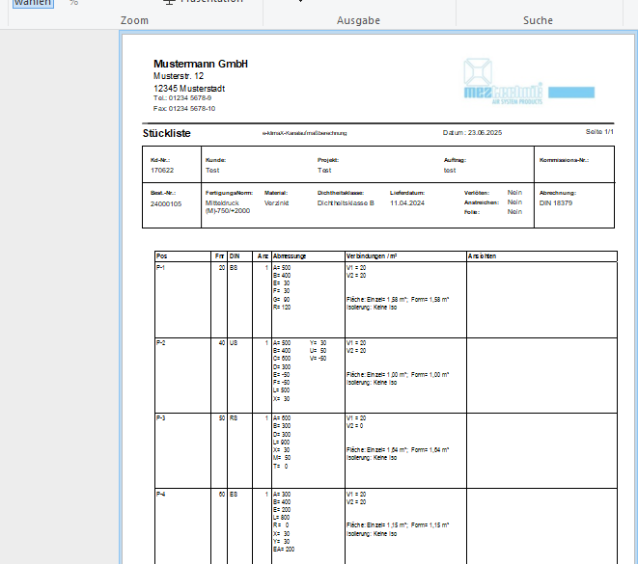Open the dropdown arrow in Ausgabe group
This screenshot has height=564, width=638.
point(300,1)
